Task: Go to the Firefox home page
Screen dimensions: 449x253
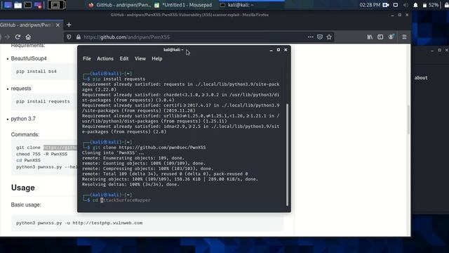Action: coord(28,37)
